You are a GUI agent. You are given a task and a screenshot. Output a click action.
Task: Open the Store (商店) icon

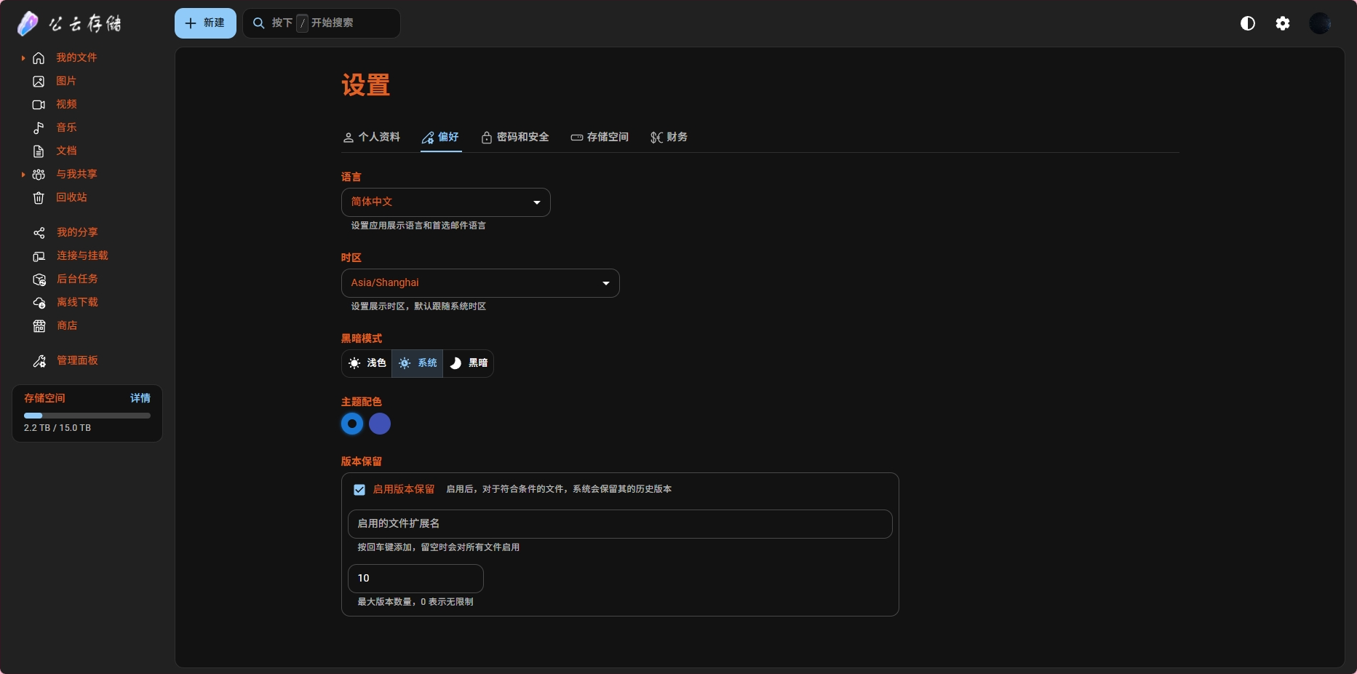[x=39, y=325]
